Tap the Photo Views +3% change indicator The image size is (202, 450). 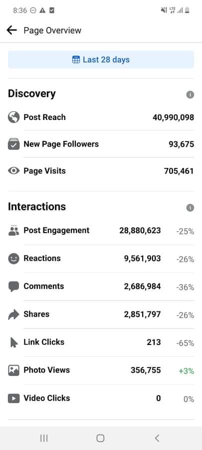[x=186, y=371]
